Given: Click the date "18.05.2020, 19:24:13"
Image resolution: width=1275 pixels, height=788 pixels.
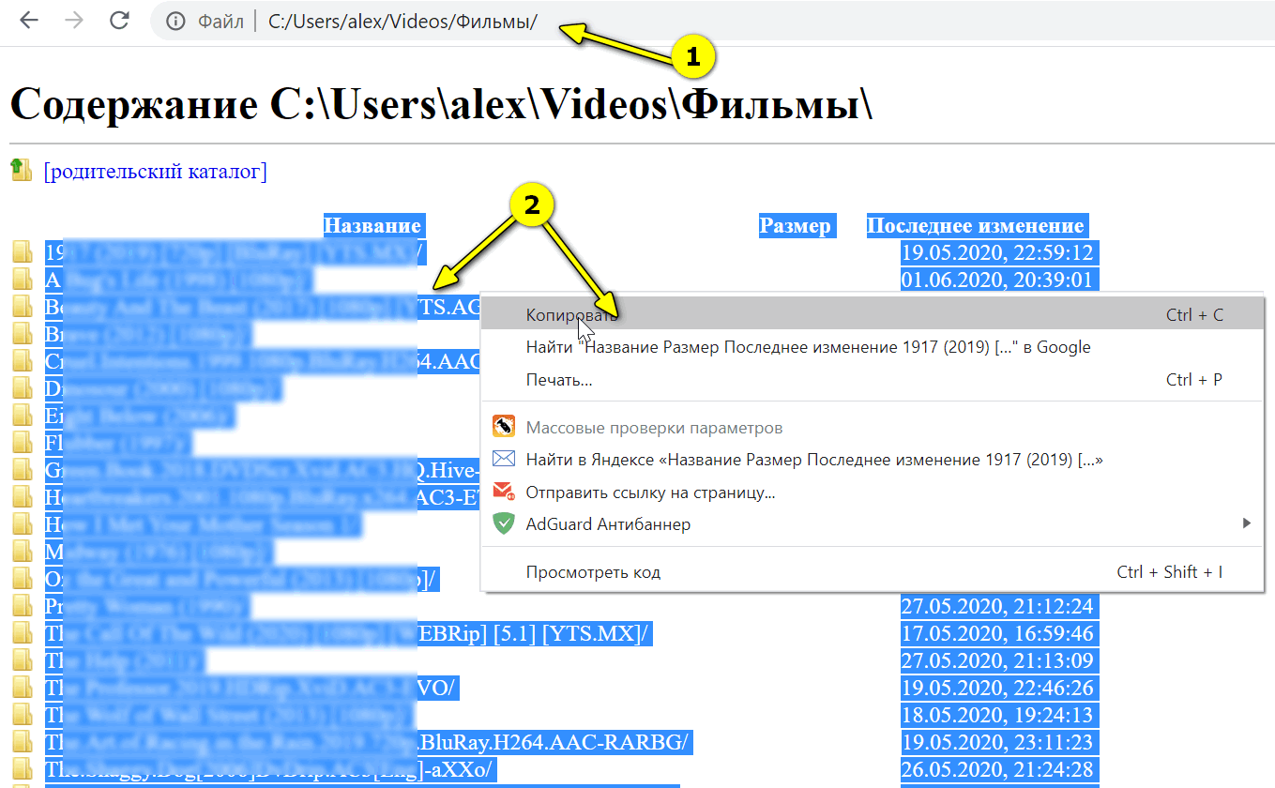Looking at the screenshot, I should [997, 716].
